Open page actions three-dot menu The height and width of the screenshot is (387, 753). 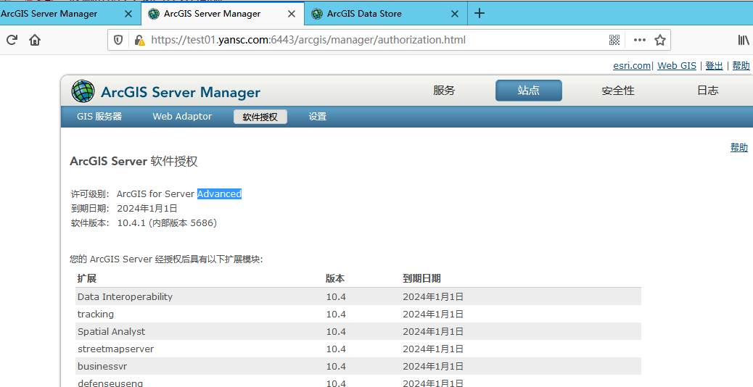tap(640, 40)
